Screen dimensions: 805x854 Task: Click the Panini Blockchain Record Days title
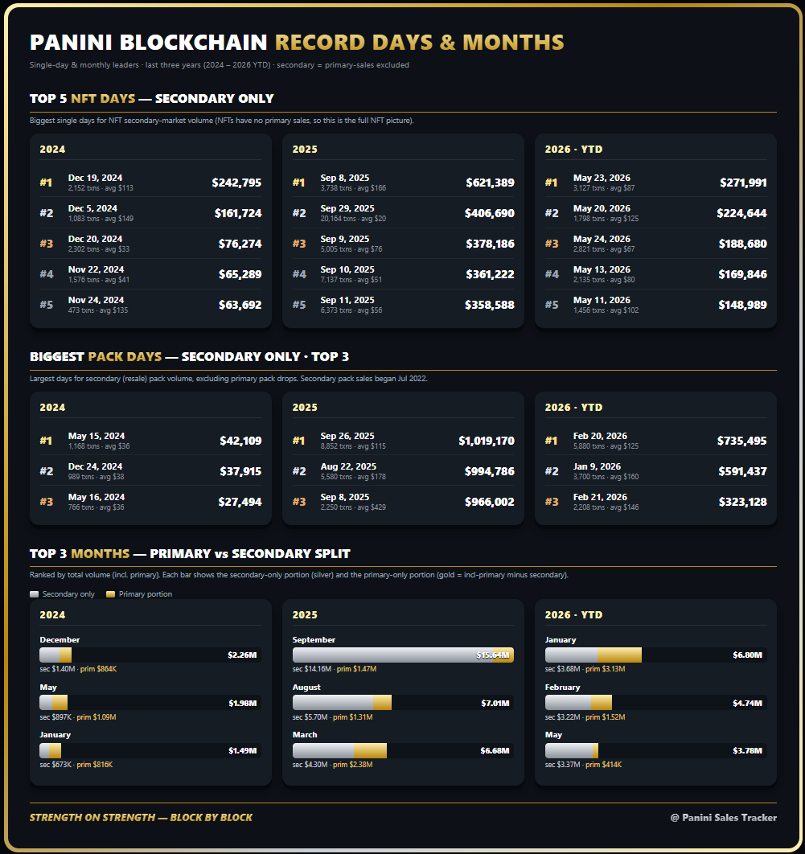coord(297,43)
